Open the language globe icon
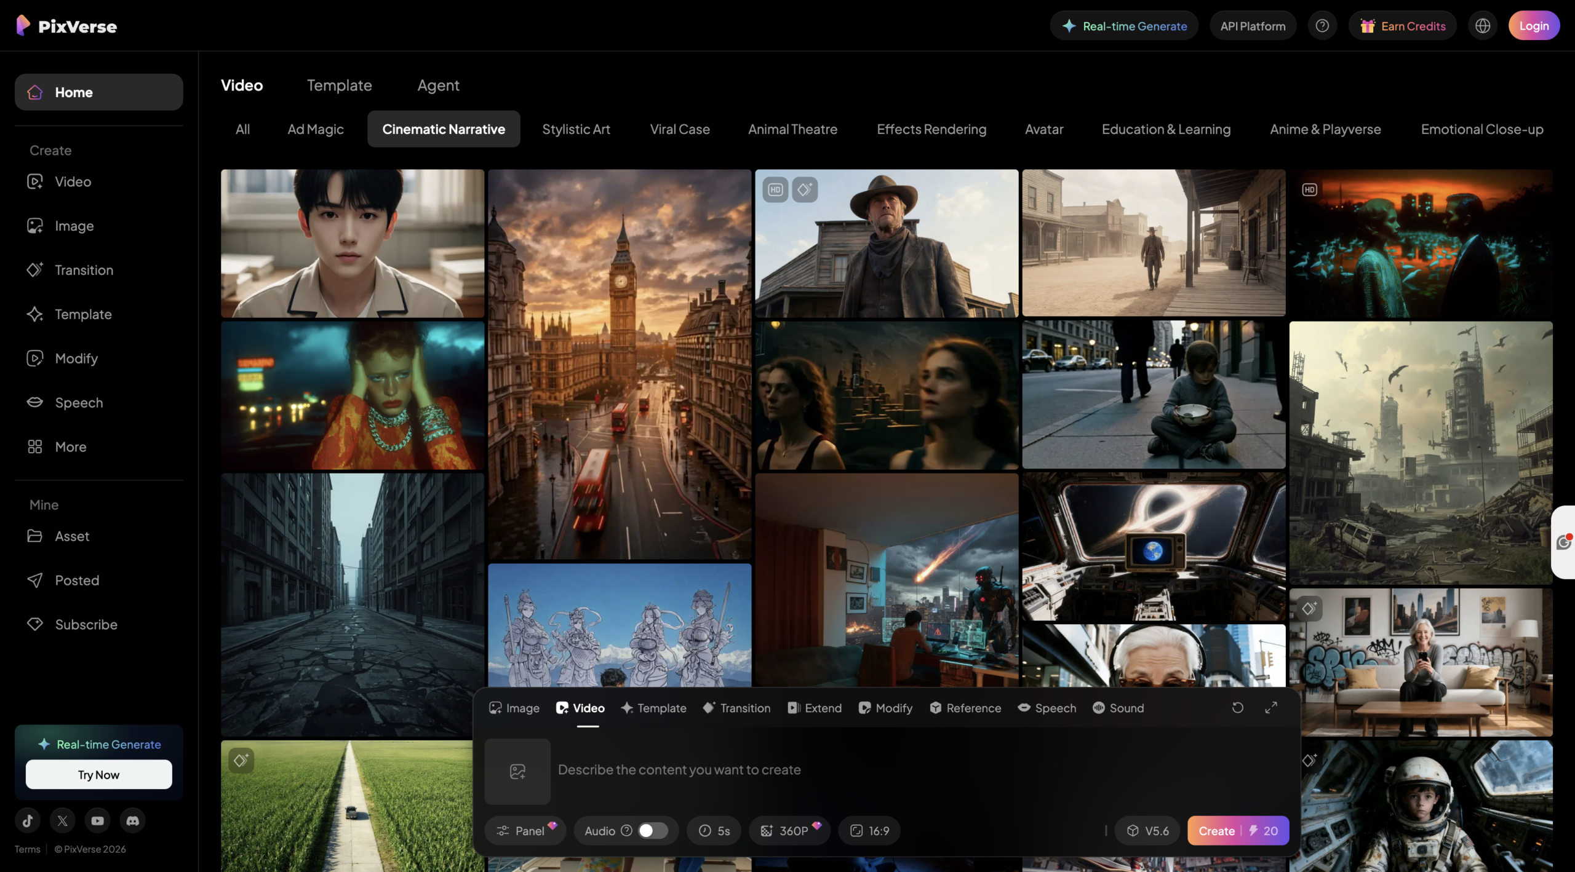The width and height of the screenshot is (1575, 872). pyautogui.click(x=1483, y=26)
